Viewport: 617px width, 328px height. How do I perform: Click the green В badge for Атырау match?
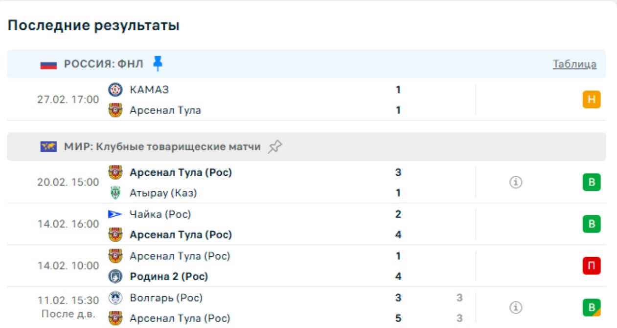[591, 183]
